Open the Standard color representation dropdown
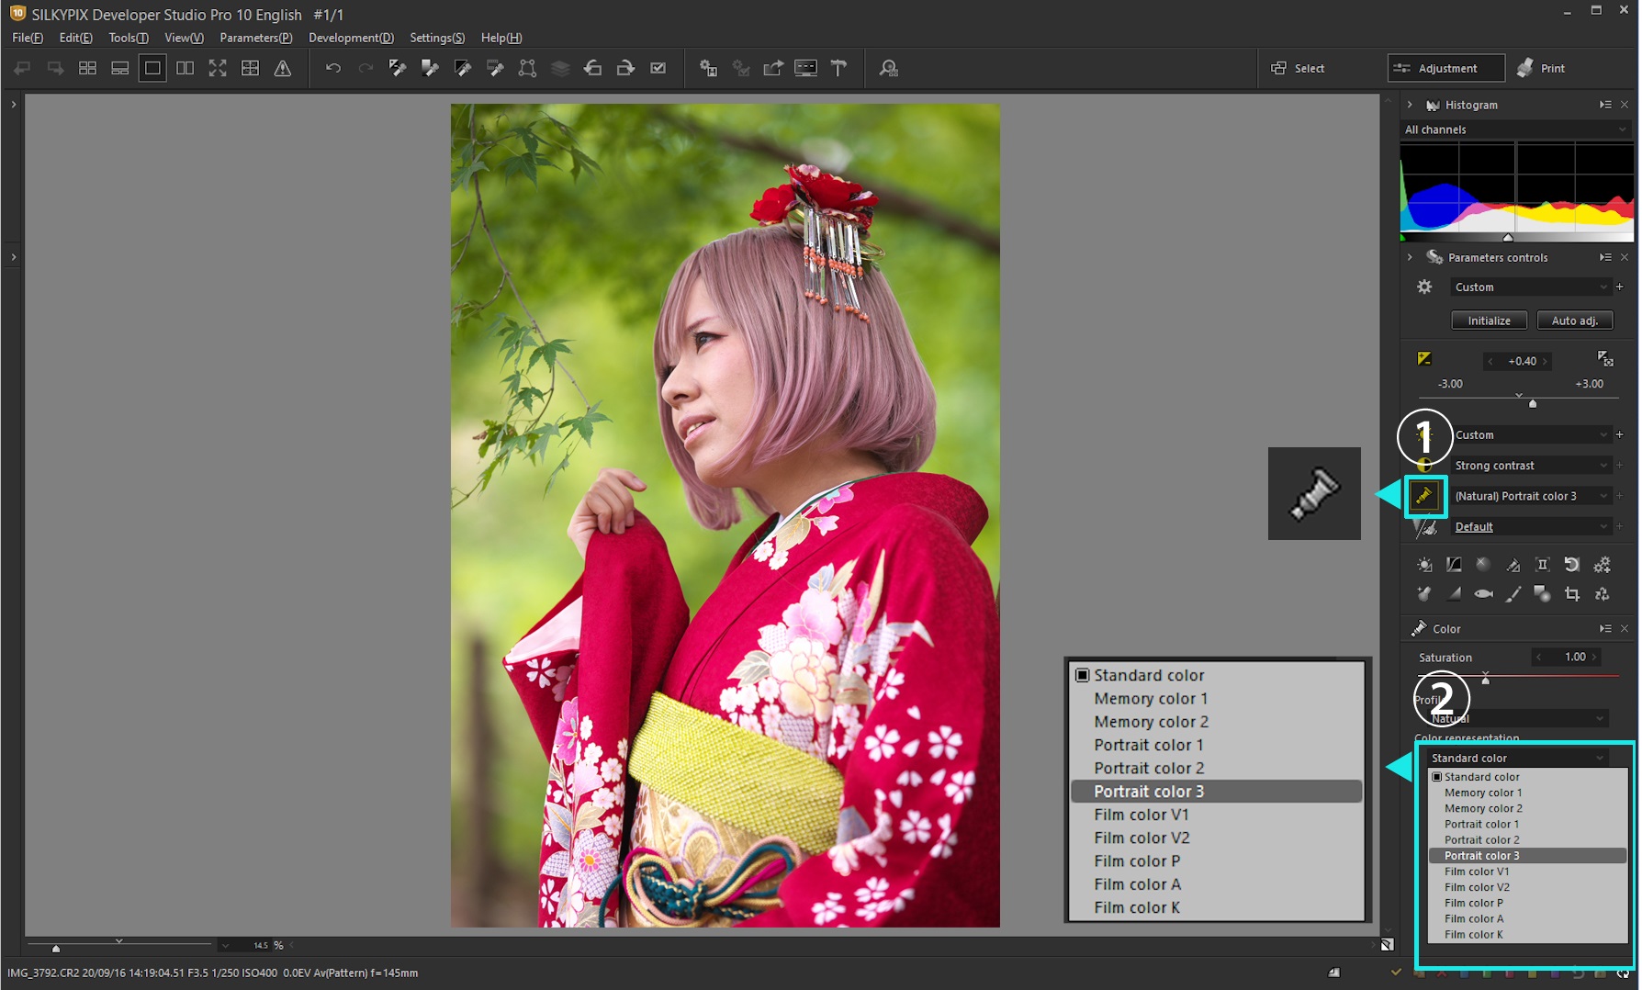This screenshot has height=990, width=1642. coord(1516,758)
